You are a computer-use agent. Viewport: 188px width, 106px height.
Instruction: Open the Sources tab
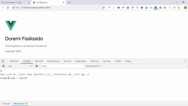click(x=67, y=61)
